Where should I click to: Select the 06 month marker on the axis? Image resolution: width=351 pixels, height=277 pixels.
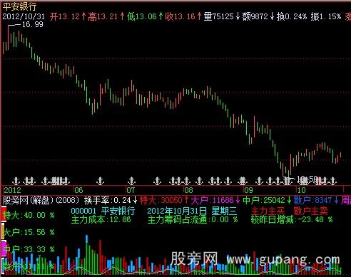coord(78,190)
